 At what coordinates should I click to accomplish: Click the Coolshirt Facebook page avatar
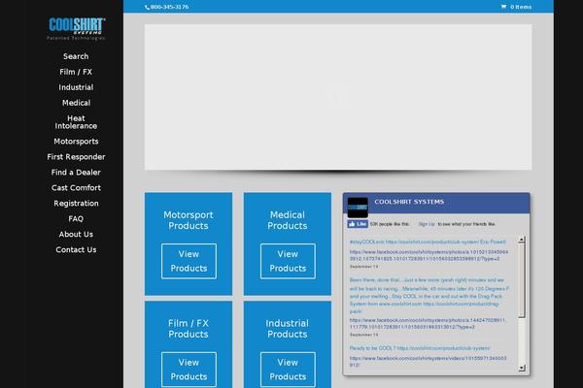[x=358, y=208]
